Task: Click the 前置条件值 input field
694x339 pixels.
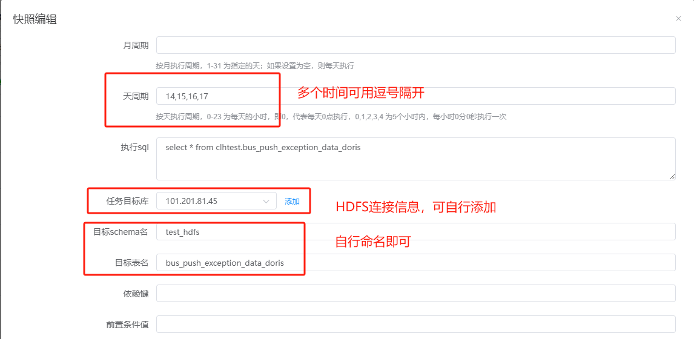Action: (415, 324)
